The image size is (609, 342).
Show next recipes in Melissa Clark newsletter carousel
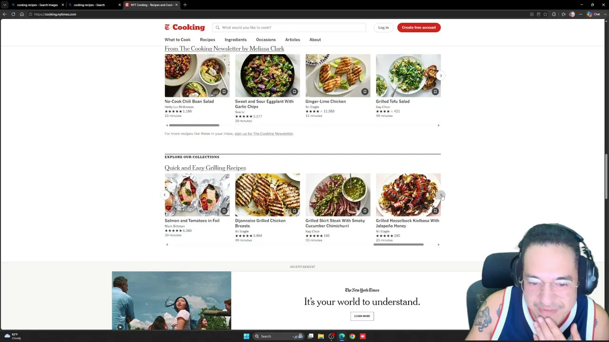[x=441, y=76]
